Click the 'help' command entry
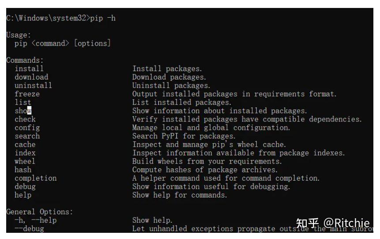 click(x=23, y=195)
